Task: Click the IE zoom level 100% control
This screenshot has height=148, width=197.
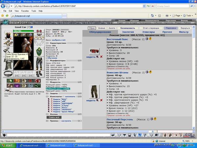Action: click(x=187, y=141)
